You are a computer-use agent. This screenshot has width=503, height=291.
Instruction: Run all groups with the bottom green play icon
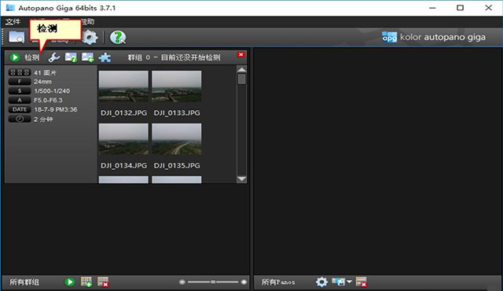[x=70, y=282]
